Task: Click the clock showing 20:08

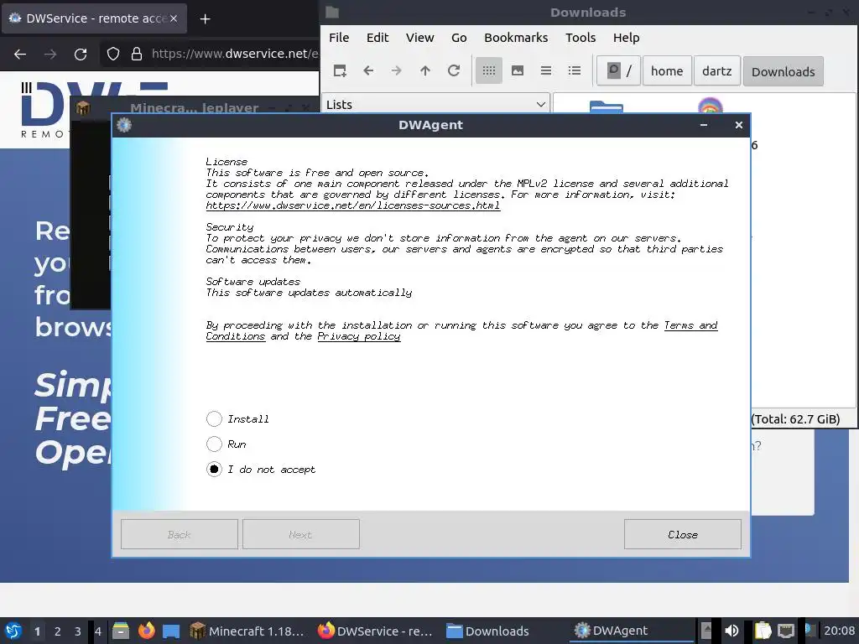Action: coord(839,631)
